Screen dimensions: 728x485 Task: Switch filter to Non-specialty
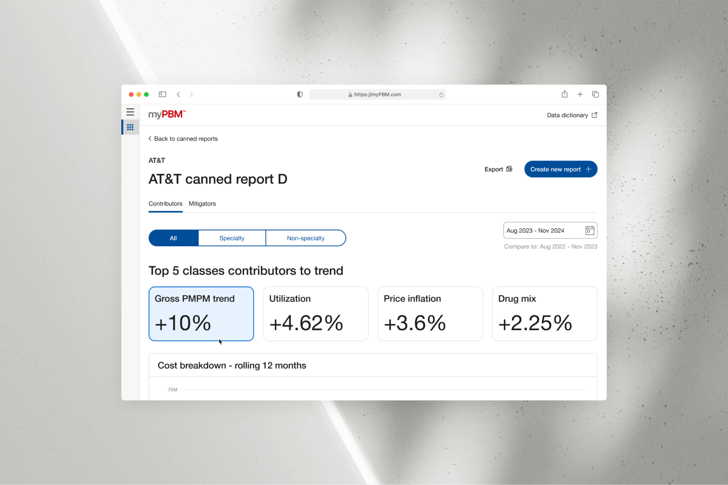point(305,238)
